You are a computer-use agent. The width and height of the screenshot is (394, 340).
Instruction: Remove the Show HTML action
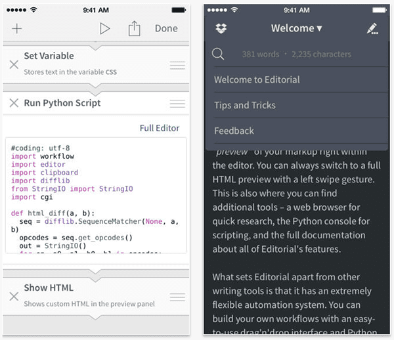click(14, 296)
